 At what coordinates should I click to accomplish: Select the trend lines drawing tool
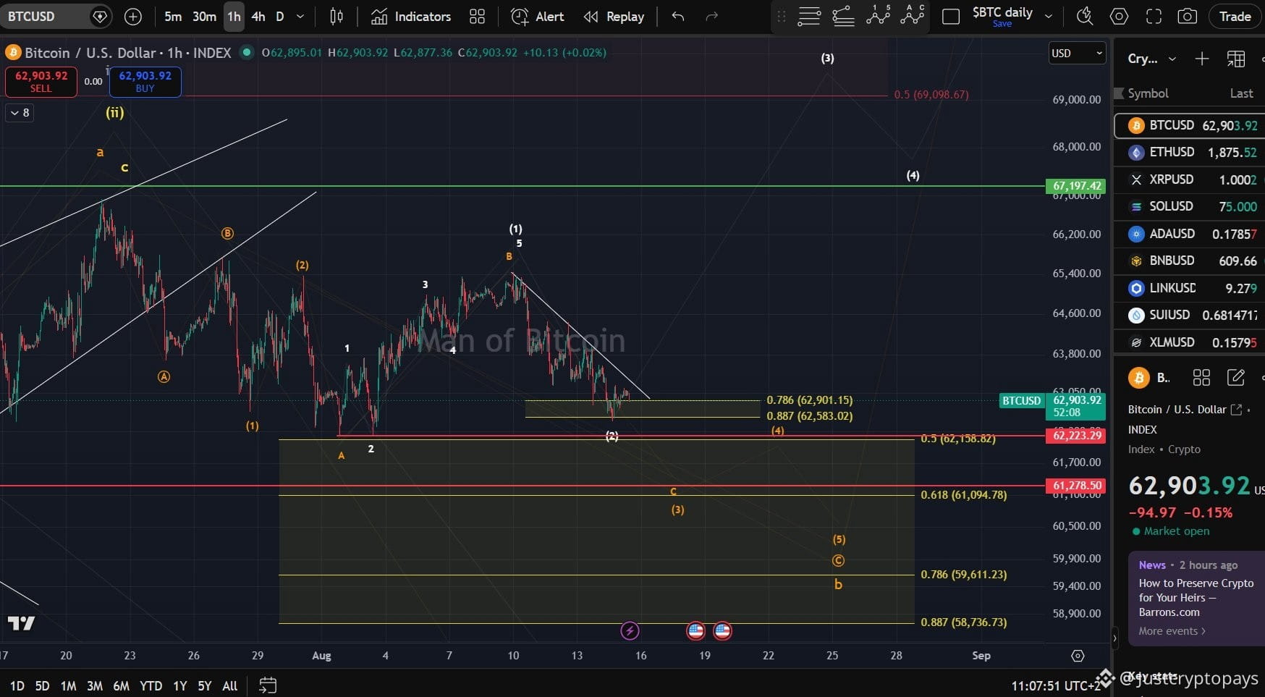coord(843,16)
